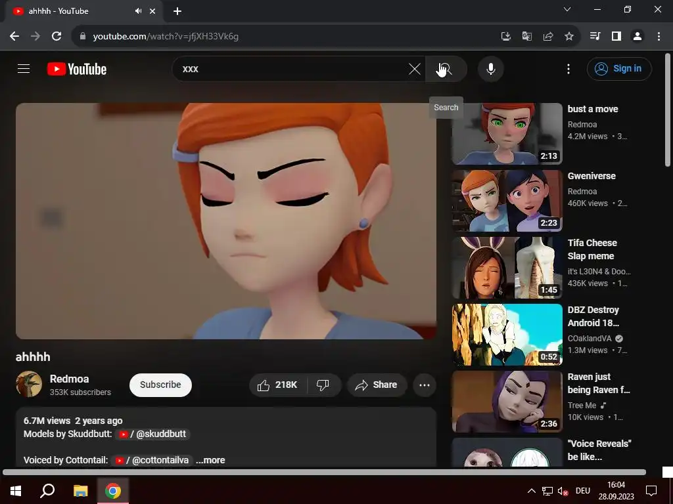
Task: Open YouTube settings three-dot menu
Action: (x=569, y=68)
